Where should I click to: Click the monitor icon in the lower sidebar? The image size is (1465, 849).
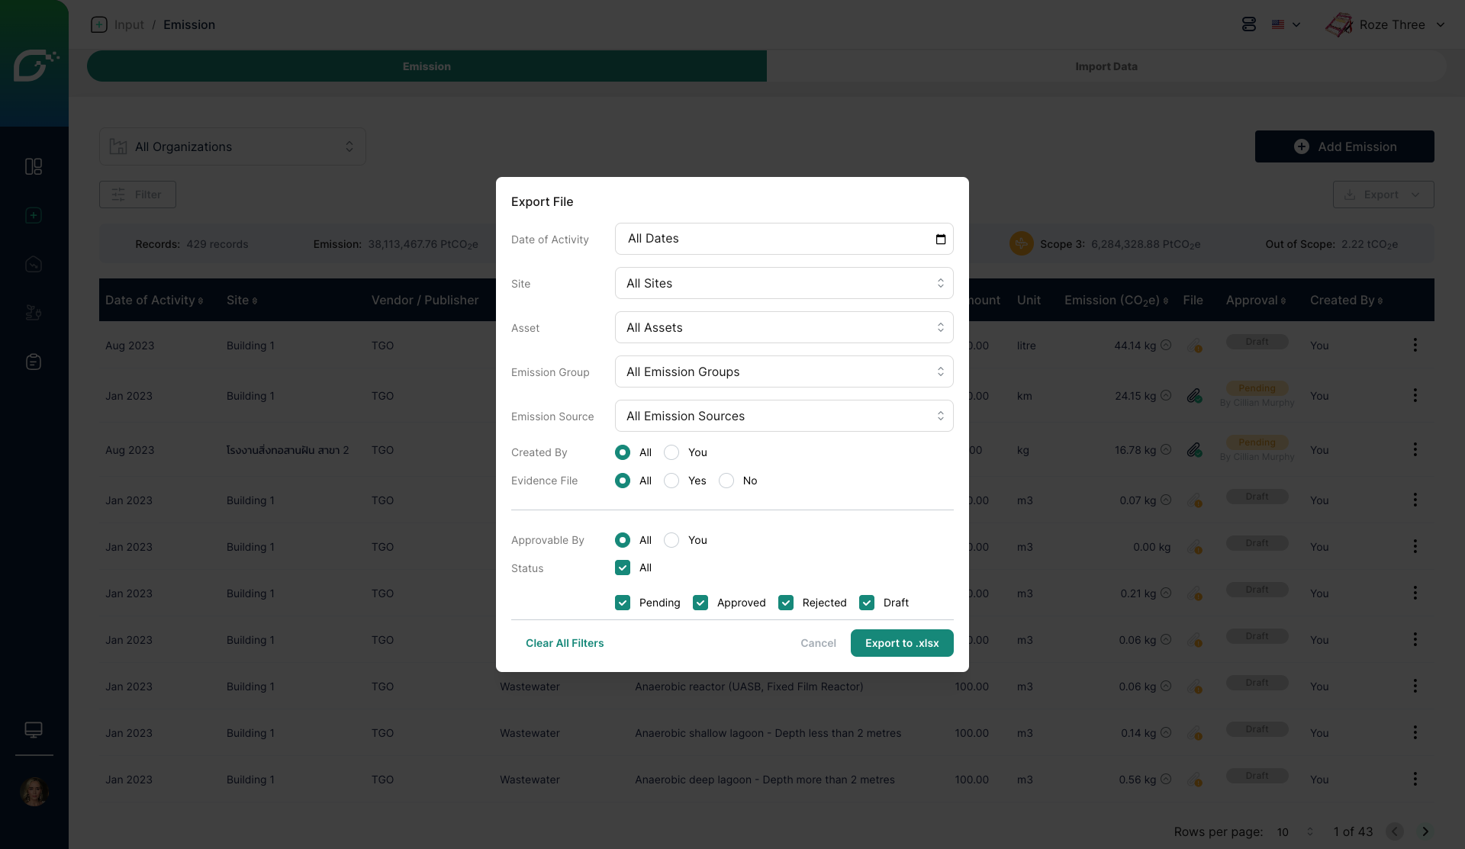click(34, 730)
